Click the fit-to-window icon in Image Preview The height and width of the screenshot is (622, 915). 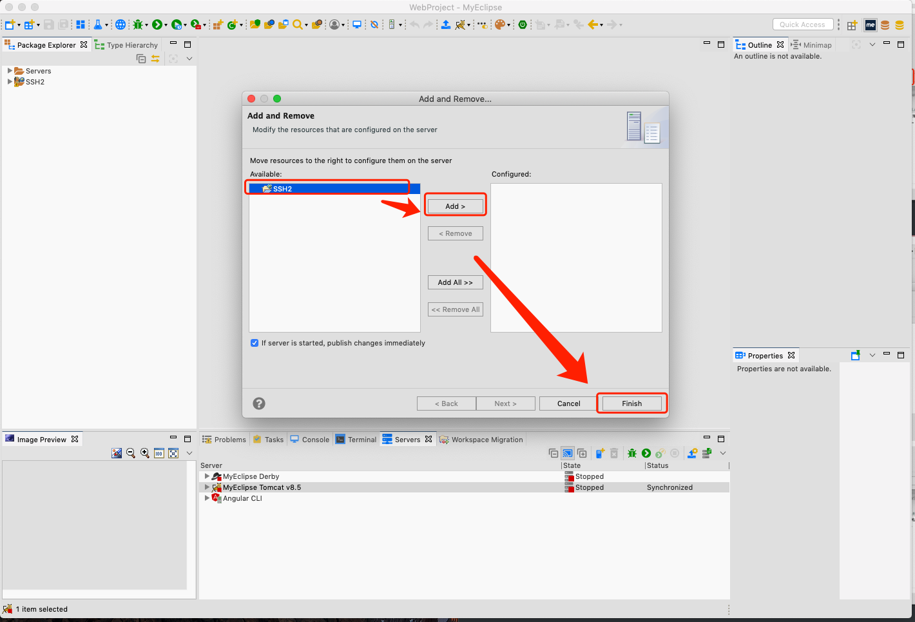coord(173,453)
